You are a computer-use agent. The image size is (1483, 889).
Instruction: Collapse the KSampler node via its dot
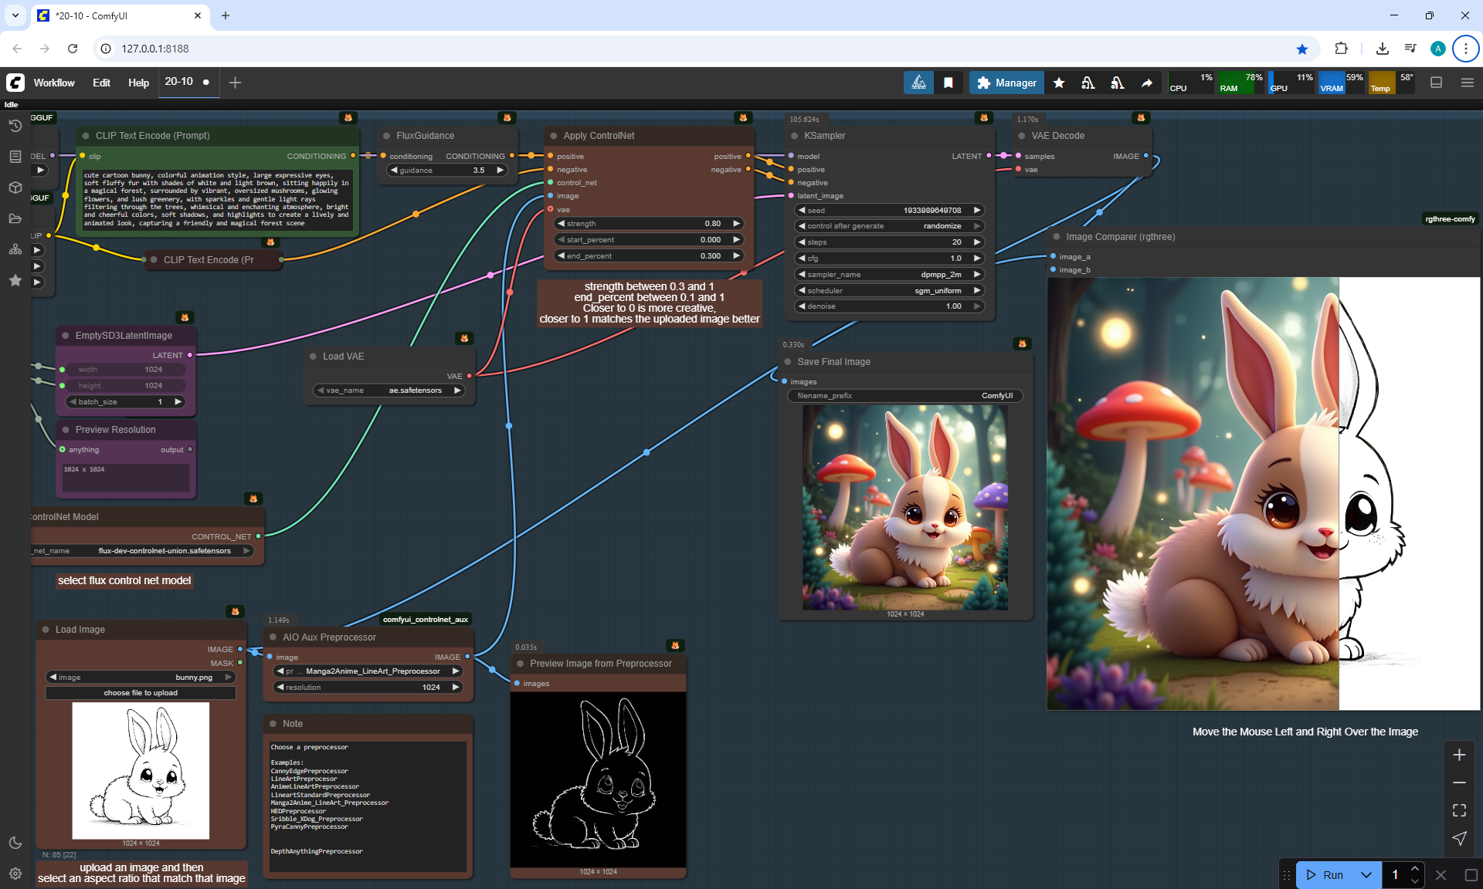(794, 136)
